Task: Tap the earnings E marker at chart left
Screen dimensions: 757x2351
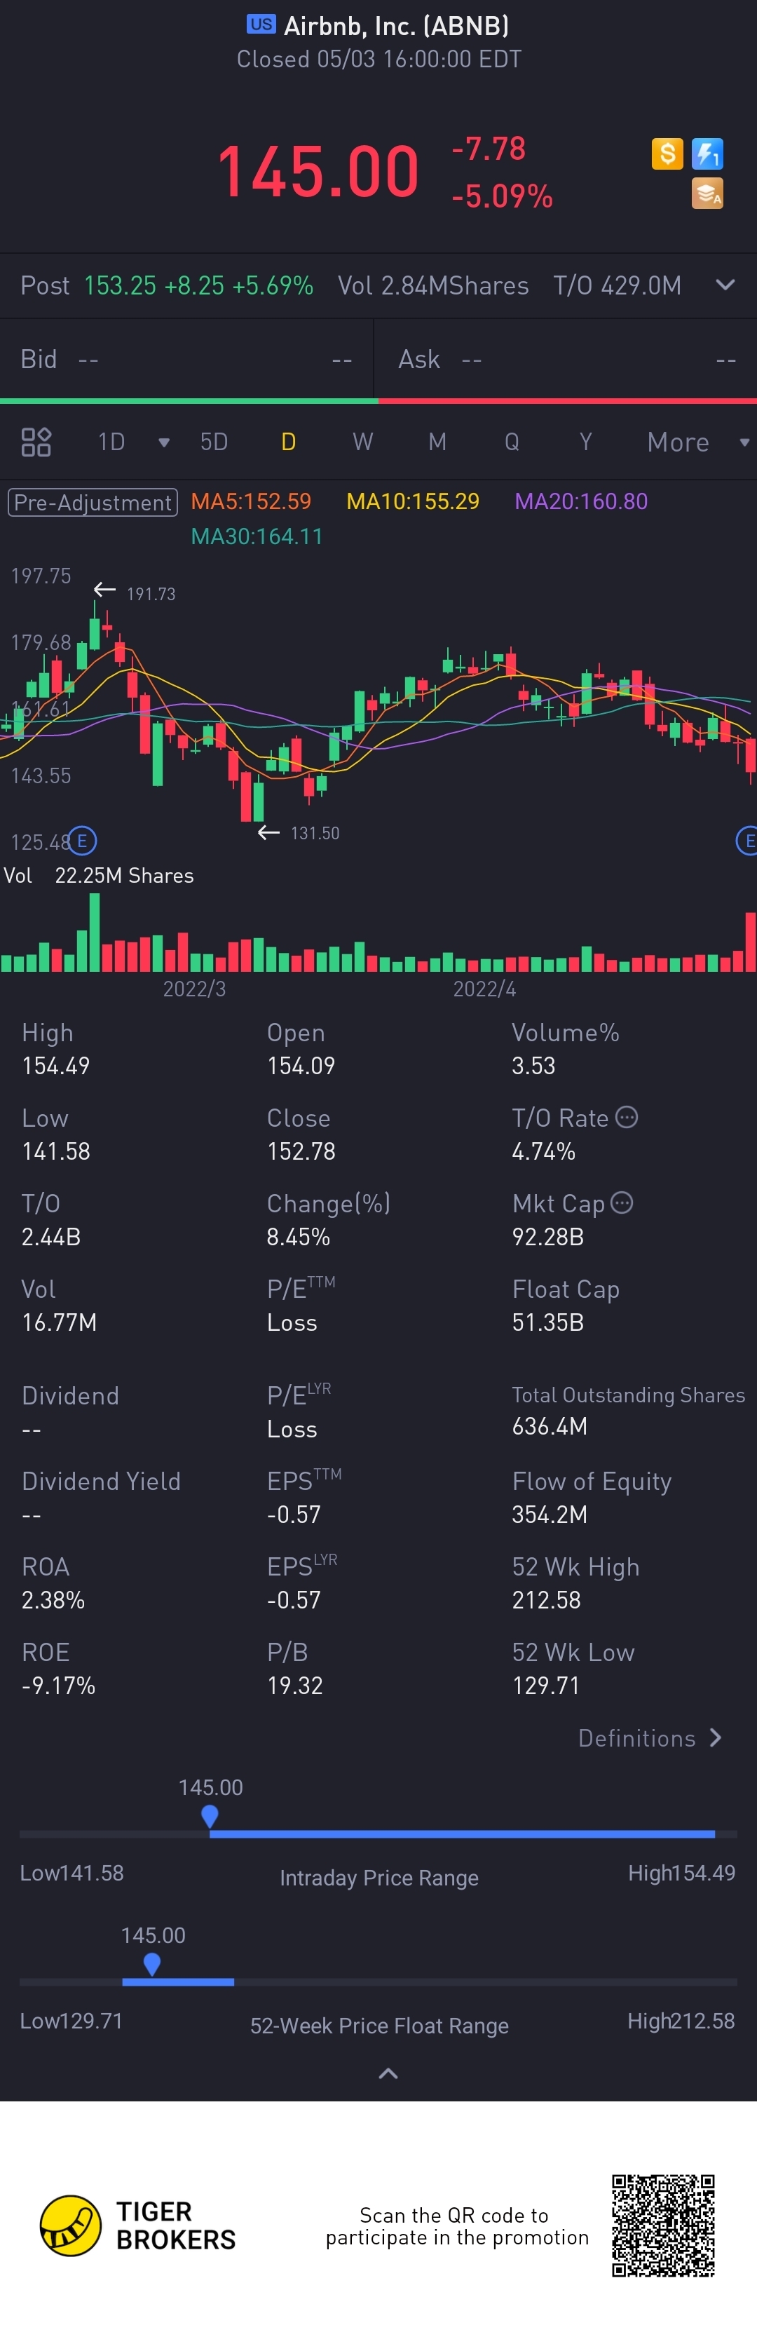Action: pyautogui.click(x=82, y=841)
